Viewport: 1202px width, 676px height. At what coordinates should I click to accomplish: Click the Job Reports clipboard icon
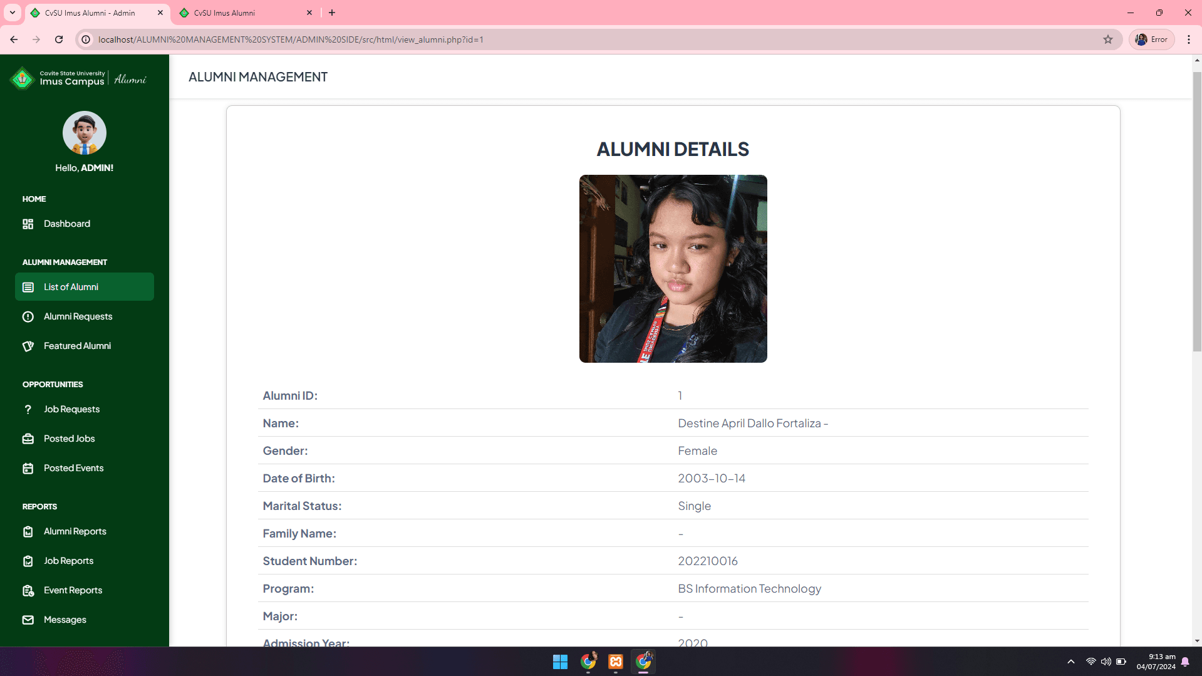click(28, 561)
